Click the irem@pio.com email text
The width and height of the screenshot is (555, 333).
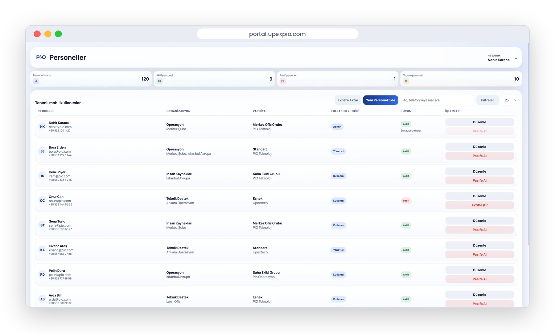(60, 176)
